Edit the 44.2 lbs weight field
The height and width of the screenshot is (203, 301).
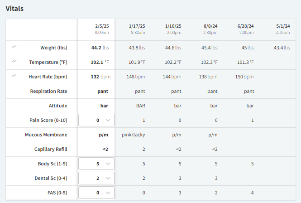point(96,48)
